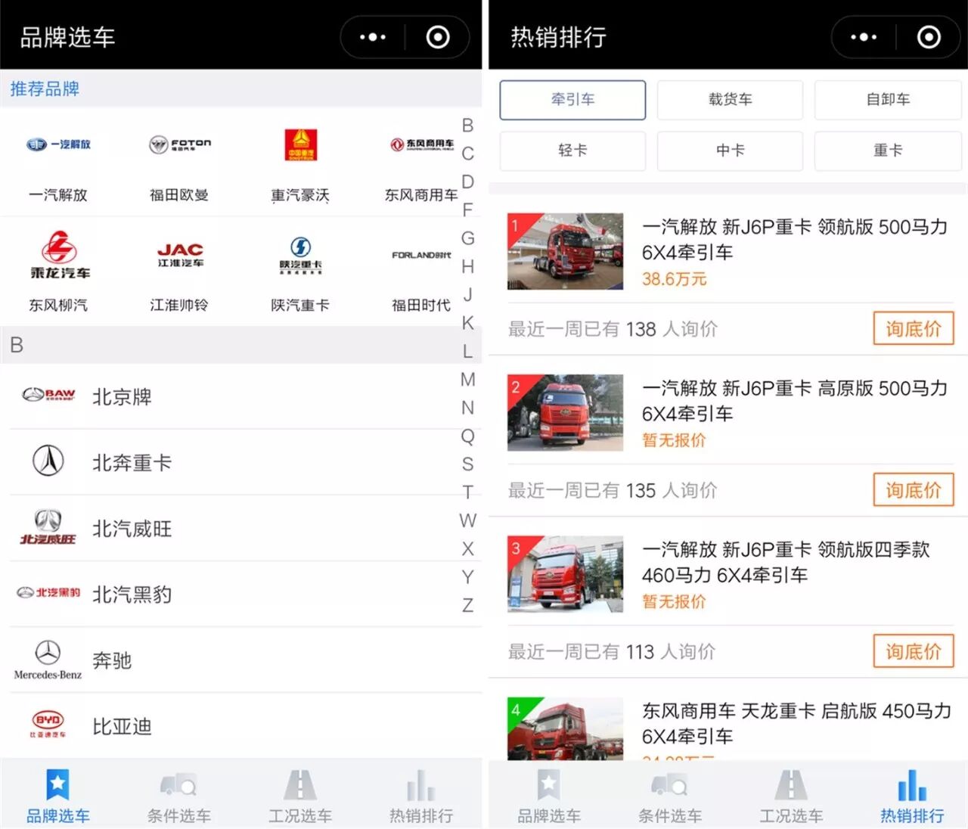The image size is (968, 829).
Task: Choose the 重汽豪沃 Sinotruk logo
Action: point(300,144)
